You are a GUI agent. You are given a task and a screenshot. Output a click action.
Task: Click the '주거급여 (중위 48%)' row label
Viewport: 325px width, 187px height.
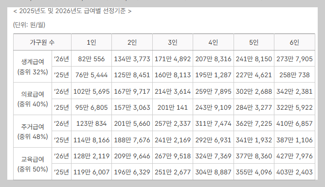[x=33, y=131]
